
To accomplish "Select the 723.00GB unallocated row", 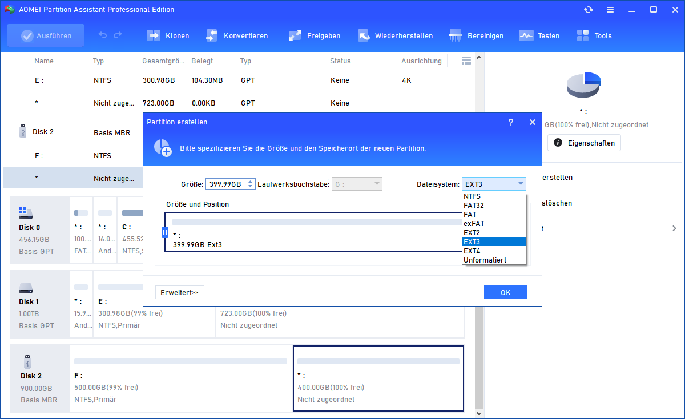I will 240,103.
